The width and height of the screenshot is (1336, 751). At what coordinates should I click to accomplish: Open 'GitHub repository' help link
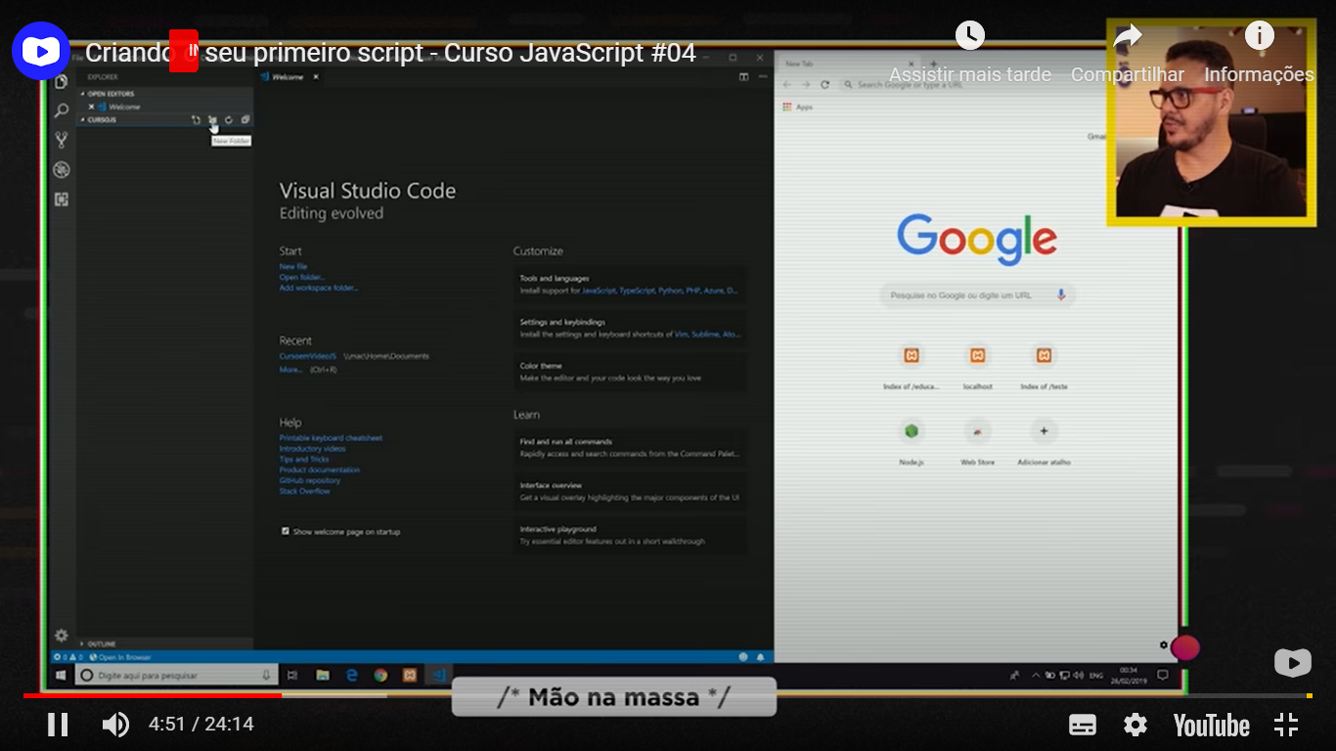pyautogui.click(x=310, y=481)
